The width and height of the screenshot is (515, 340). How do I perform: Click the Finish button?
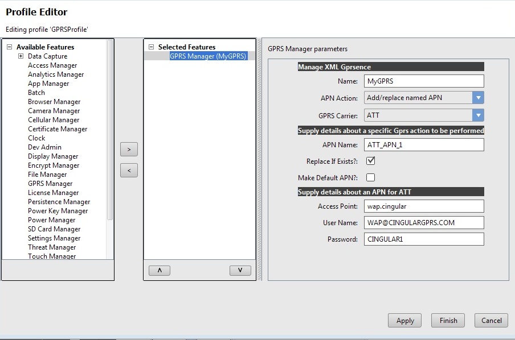coord(448,320)
